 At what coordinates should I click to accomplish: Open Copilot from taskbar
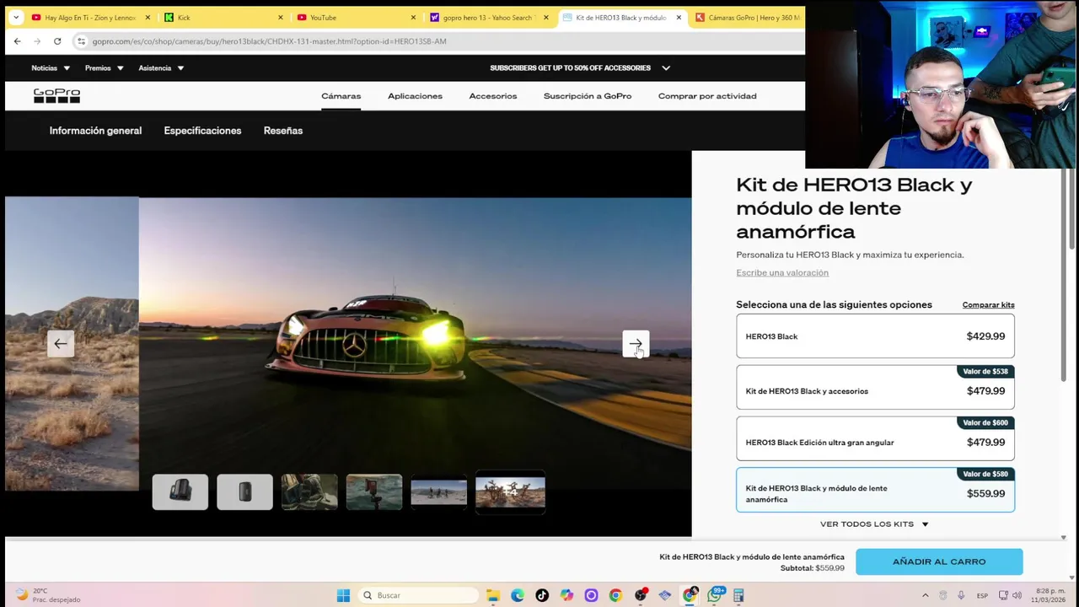tap(566, 595)
